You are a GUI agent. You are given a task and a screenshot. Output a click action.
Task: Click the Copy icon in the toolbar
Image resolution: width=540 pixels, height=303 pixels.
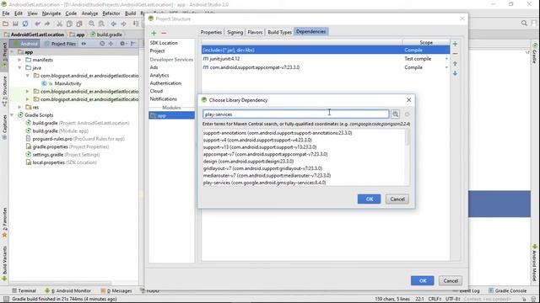69,24
